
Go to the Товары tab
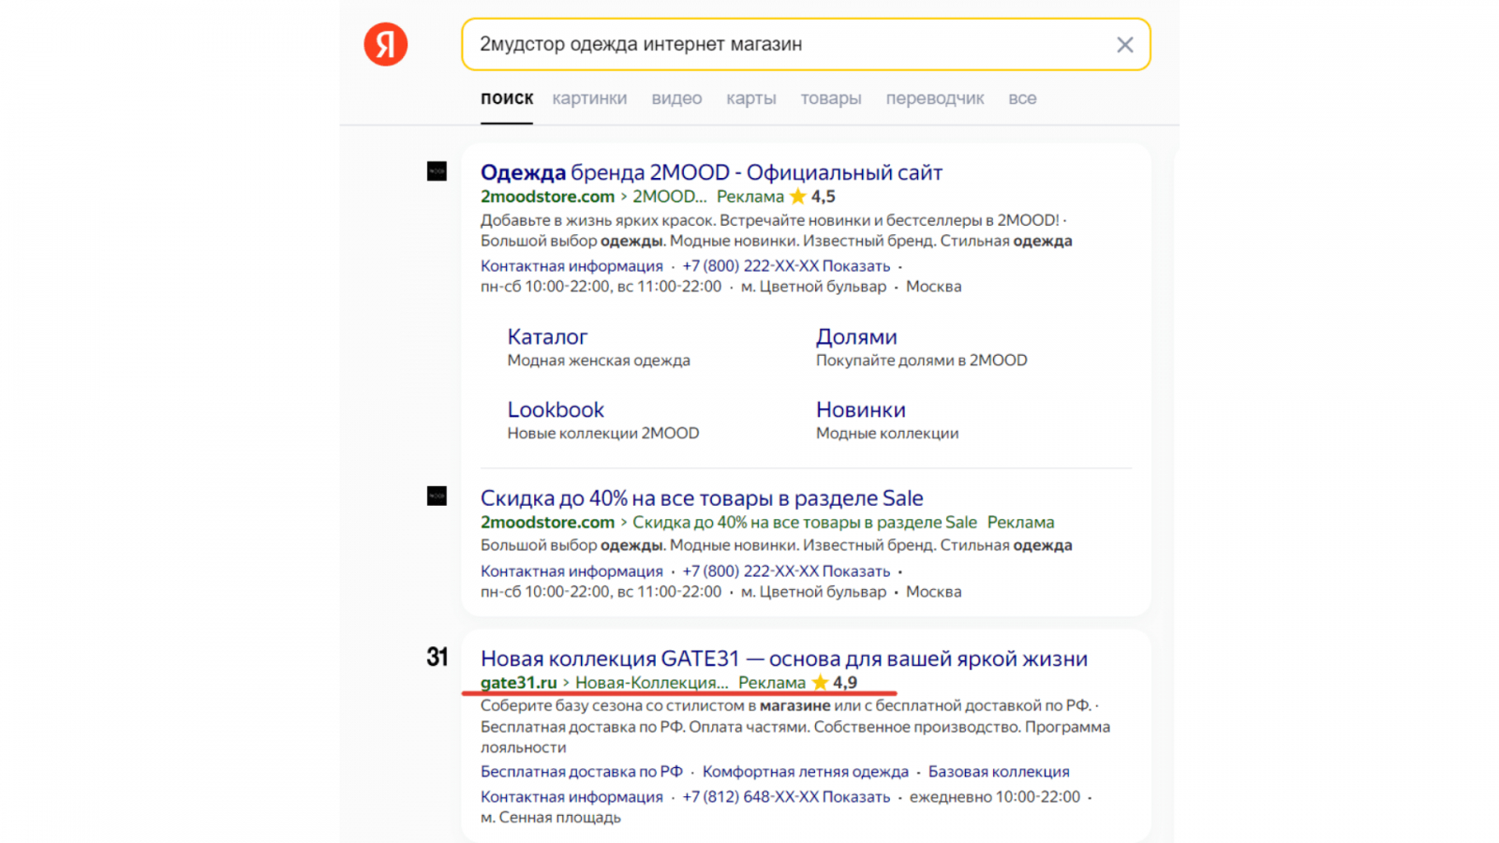point(830,98)
